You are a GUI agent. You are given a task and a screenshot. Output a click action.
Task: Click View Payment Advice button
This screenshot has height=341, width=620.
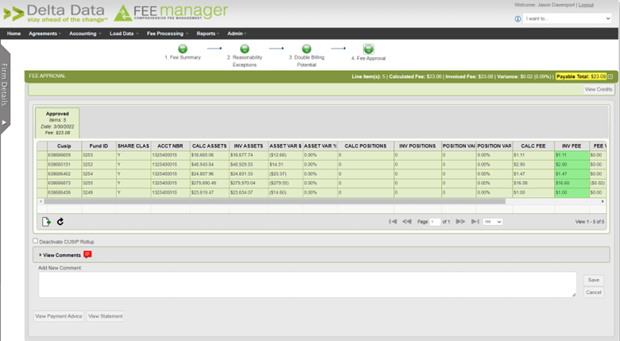click(59, 316)
